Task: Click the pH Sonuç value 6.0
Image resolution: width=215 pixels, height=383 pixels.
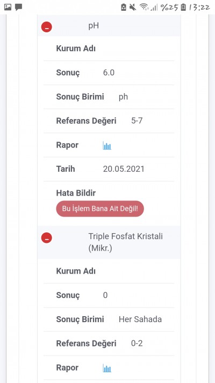Action: 109,73
